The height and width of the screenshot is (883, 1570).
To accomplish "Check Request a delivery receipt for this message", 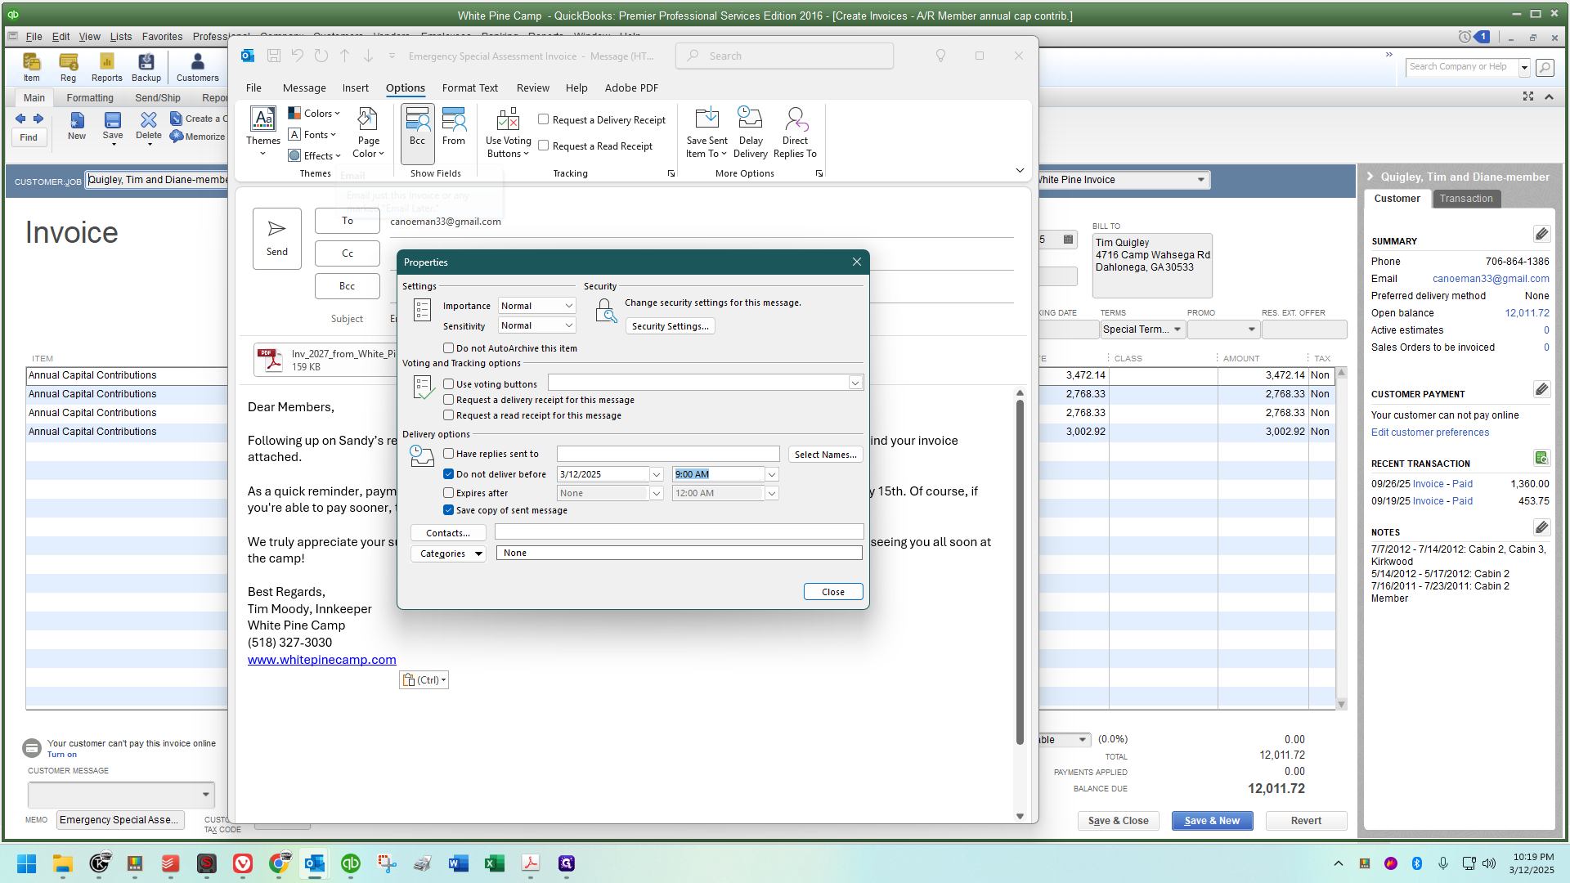I will pyautogui.click(x=448, y=400).
